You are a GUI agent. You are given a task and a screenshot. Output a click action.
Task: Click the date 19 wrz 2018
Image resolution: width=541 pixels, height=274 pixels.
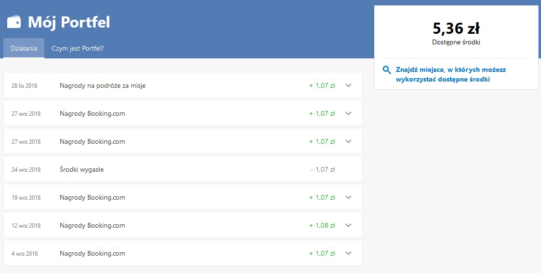26,197
